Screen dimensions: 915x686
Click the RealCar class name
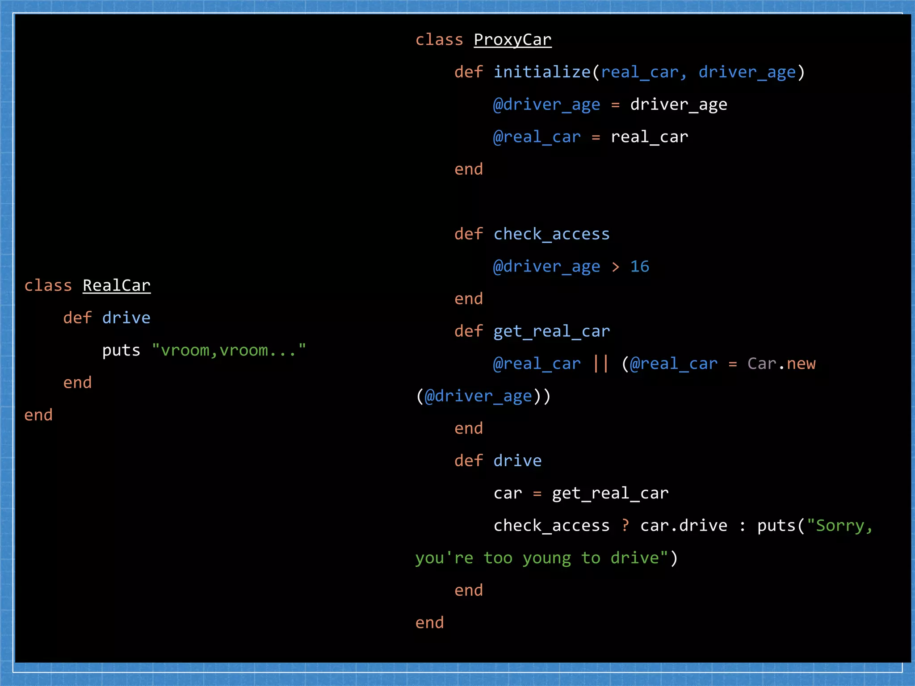(117, 285)
